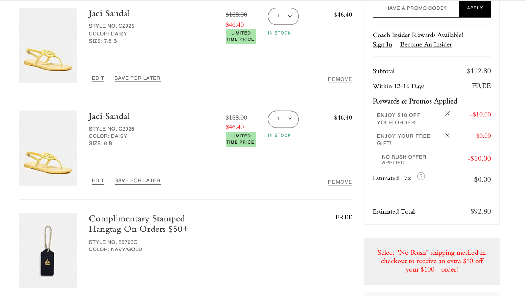
Task: Open the Estimated Tax help question mark
Action: [x=421, y=176]
